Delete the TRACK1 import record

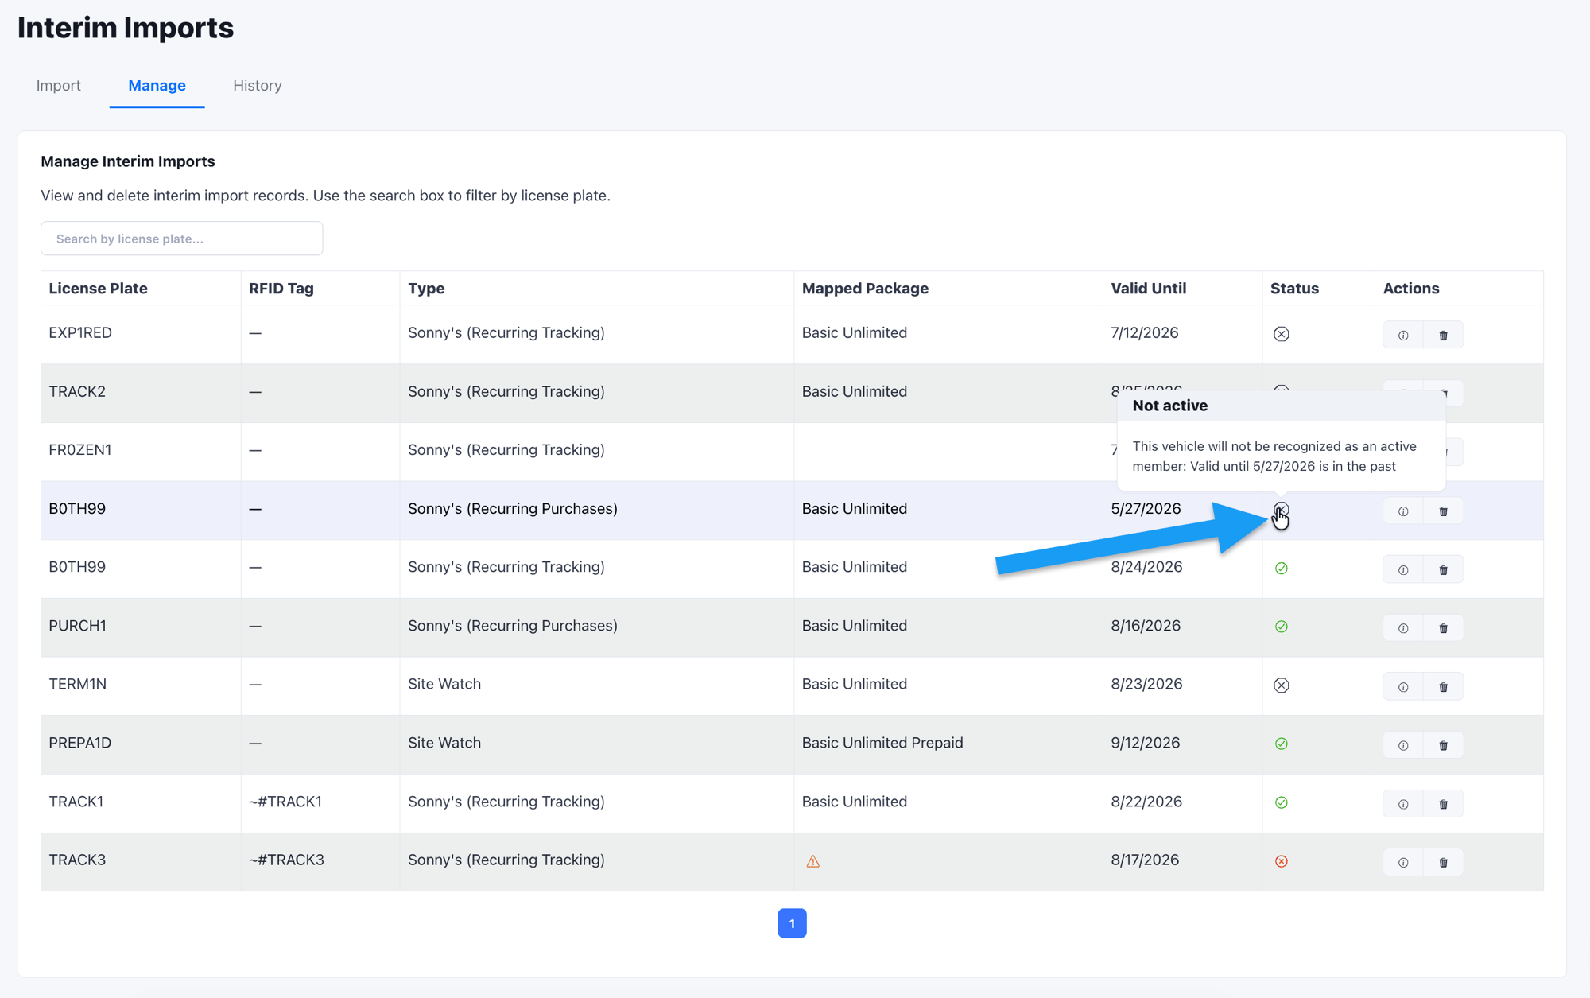[x=1443, y=804]
